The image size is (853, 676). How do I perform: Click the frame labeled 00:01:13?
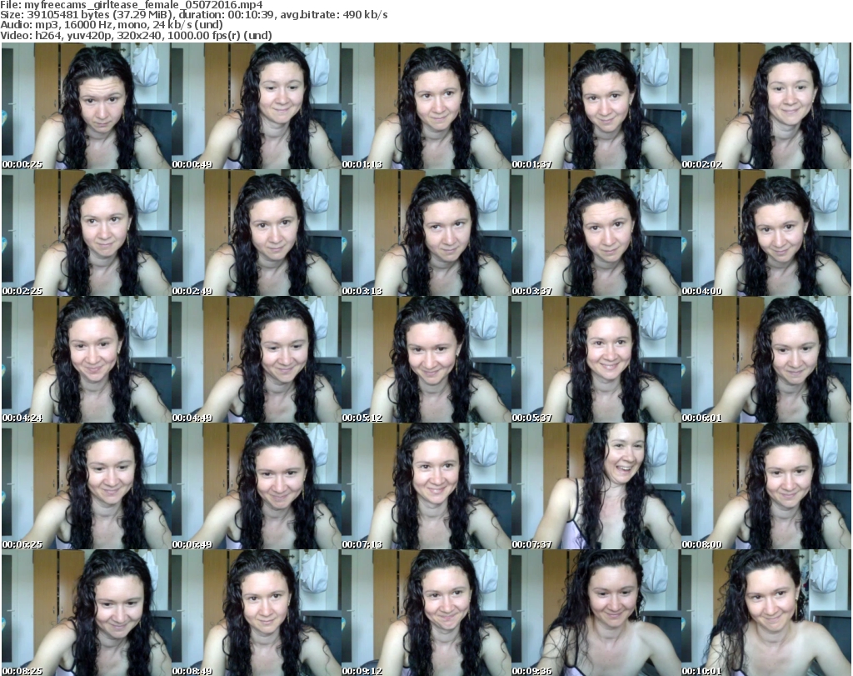point(426,106)
